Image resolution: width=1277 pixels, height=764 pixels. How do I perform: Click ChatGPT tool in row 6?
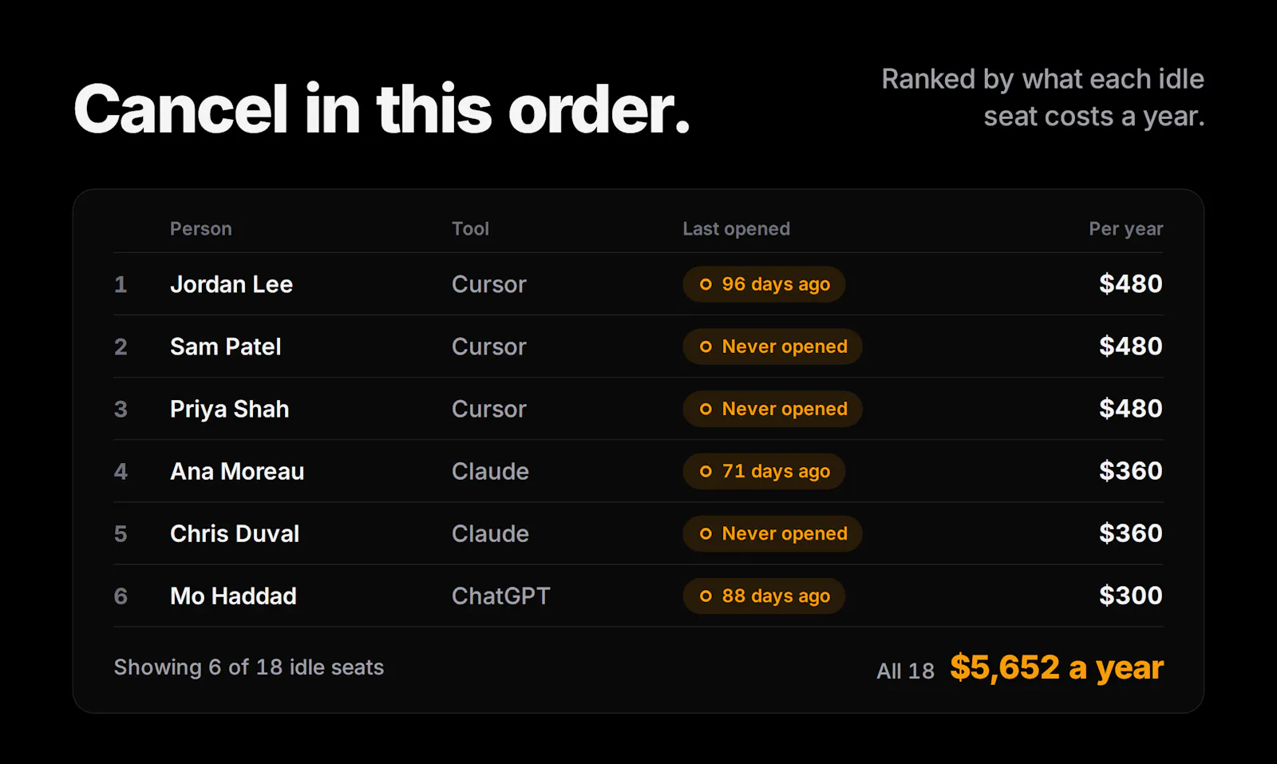coord(501,596)
